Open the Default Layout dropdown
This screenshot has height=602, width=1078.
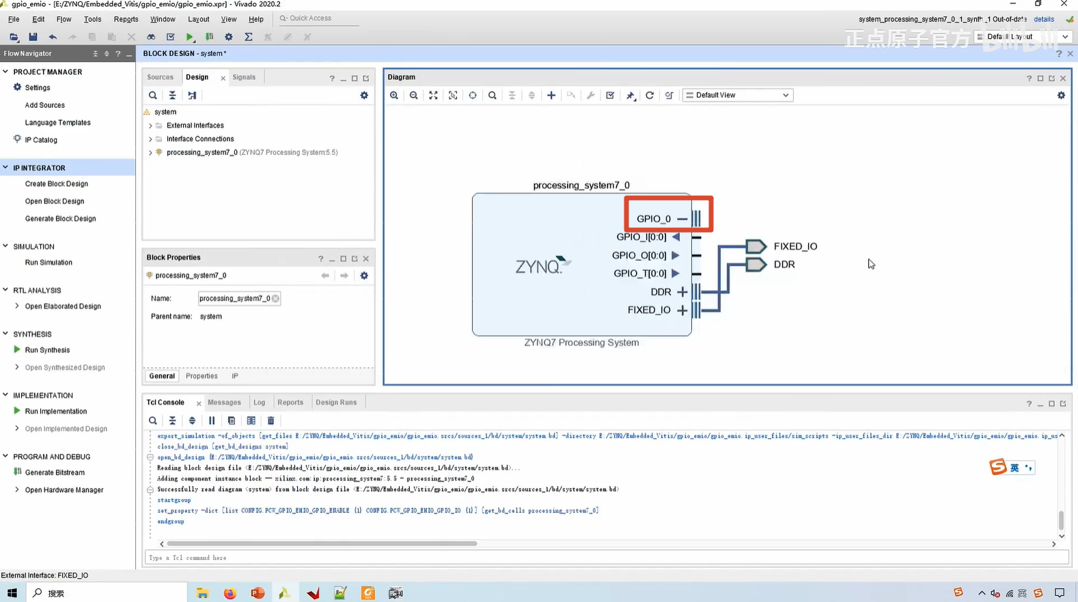pos(1023,37)
